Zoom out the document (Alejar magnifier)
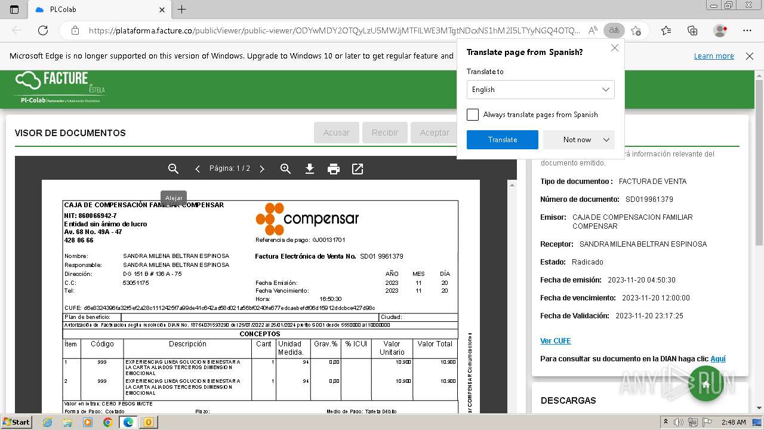 [173, 169]
